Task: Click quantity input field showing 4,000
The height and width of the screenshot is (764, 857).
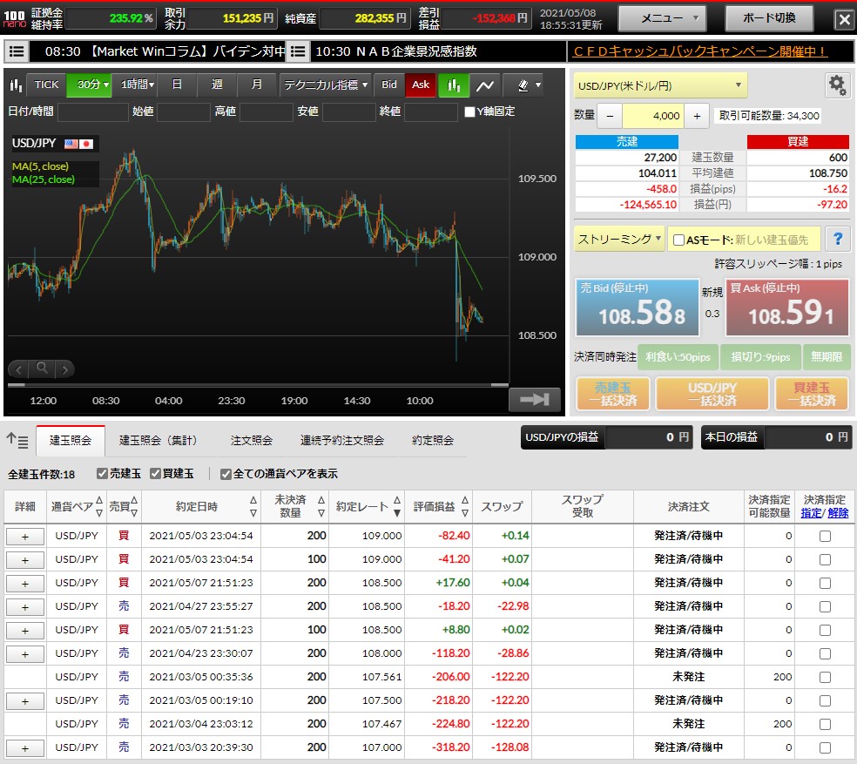Action: click(x=653, y=116)
